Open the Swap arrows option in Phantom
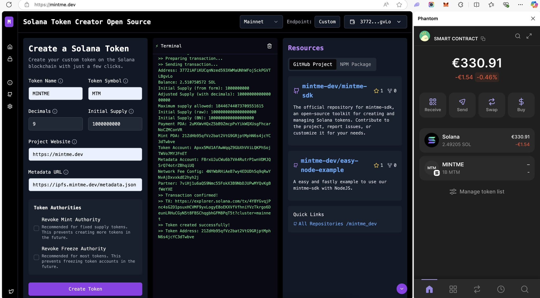Viewport: 540px width, 298px height. point(491,105)
